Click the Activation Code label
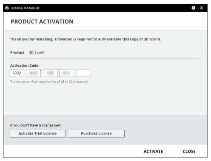The width and height of the screenshot is (211, 161). point(24,65)
